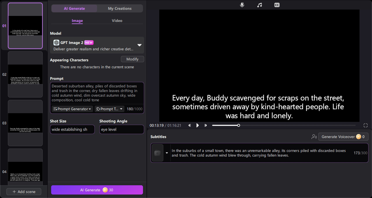The width and height of the screenshot is (372, 198).
Task: Click the Shot Size input field
Action: point(72,129)
